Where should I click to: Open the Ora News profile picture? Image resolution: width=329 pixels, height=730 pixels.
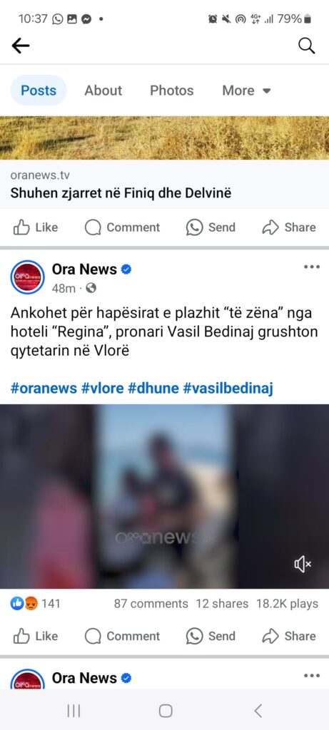pyautogui.click(x=28, y=277)
